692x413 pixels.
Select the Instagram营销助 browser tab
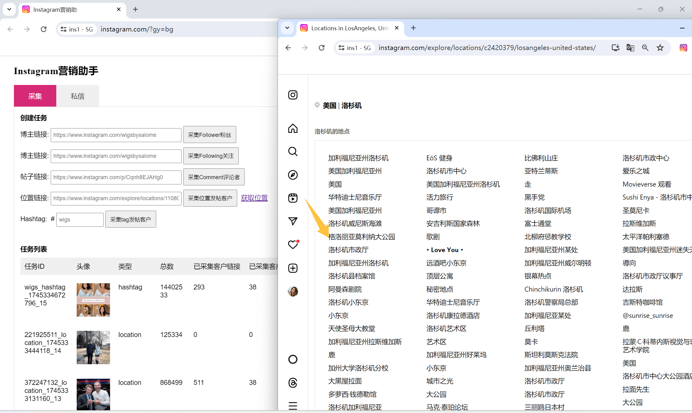[72, 9]
